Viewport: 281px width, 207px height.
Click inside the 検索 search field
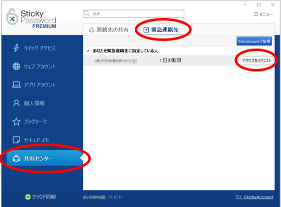point(133,13)
